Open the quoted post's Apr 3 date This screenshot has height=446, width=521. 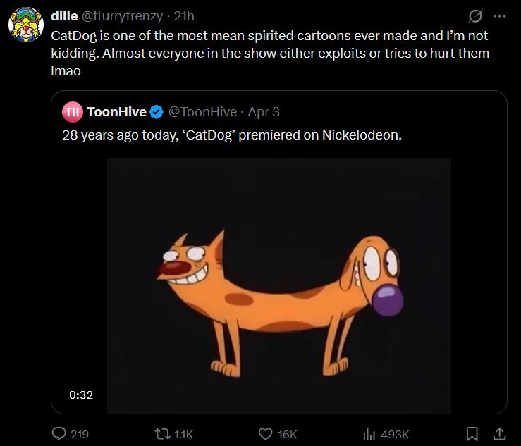264,112
